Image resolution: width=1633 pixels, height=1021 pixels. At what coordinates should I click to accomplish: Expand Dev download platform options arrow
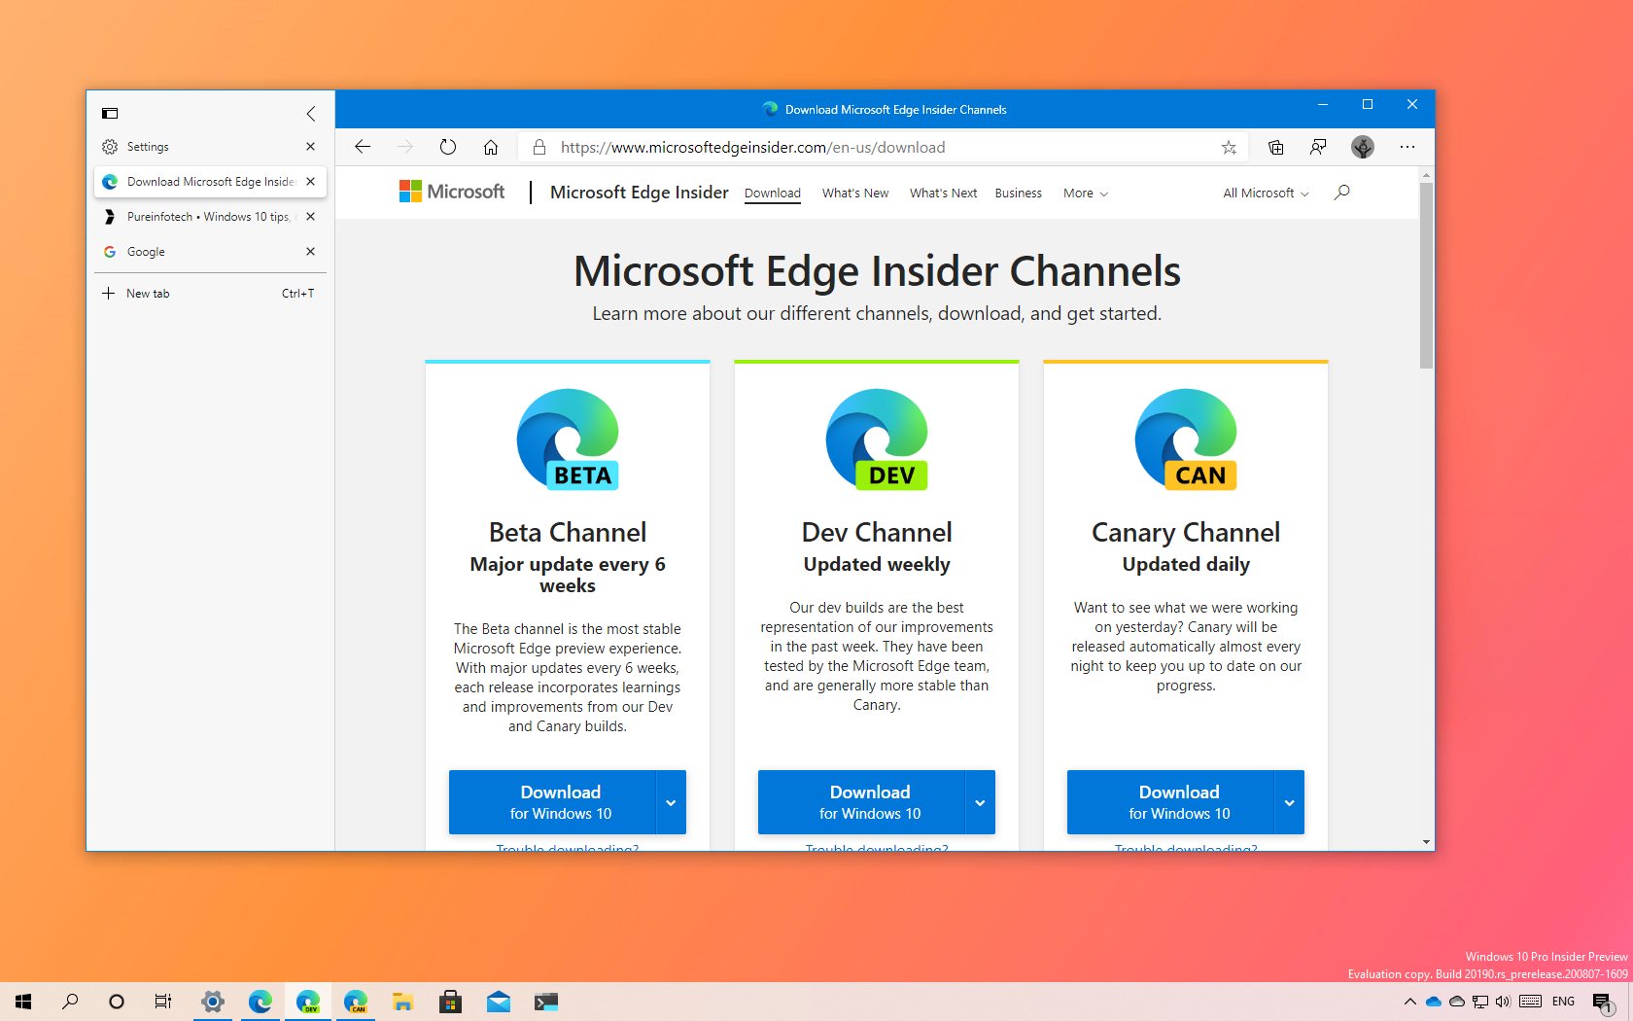(x=981, y=802)
